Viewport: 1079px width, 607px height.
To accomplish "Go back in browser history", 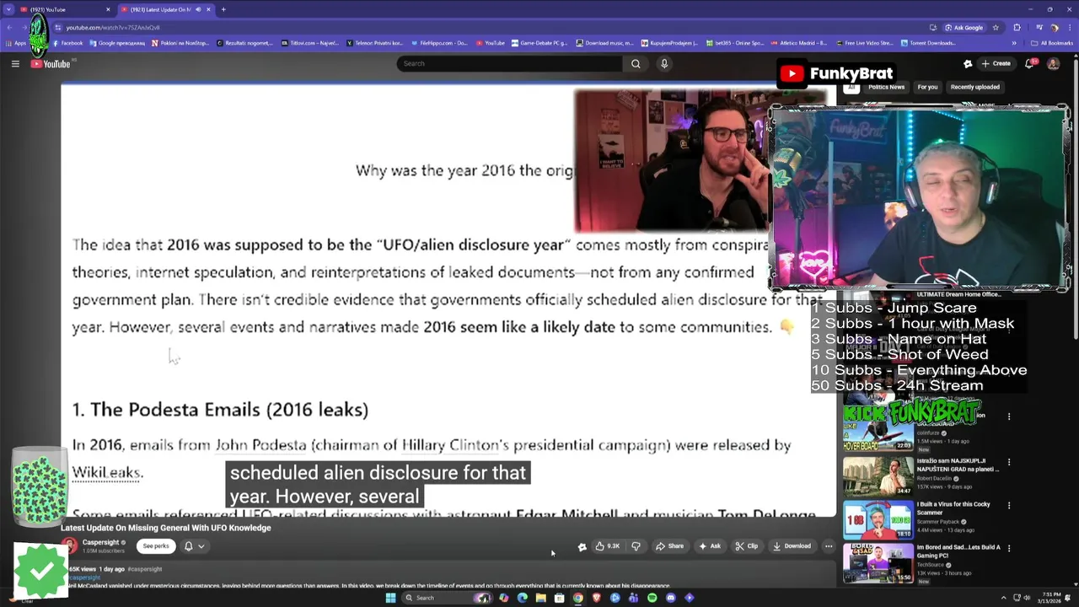I will coord(9,27).
